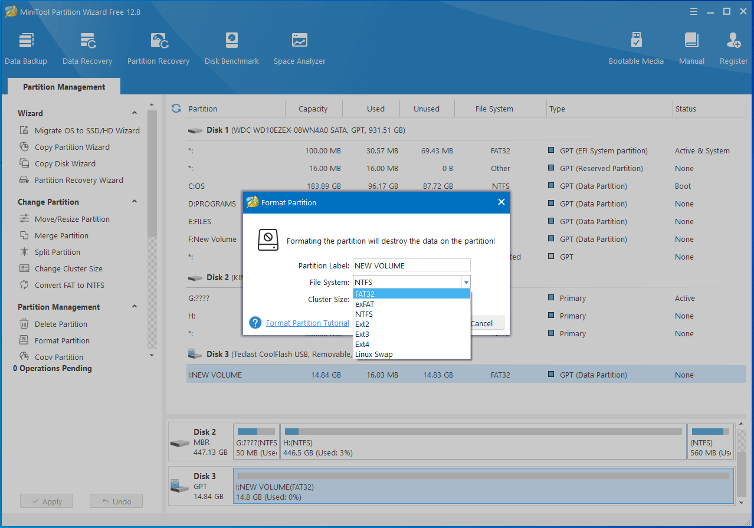Pick NTFS in the dropdown list
The height and width of the screenshot is (528, 754).
pos(412,314)
